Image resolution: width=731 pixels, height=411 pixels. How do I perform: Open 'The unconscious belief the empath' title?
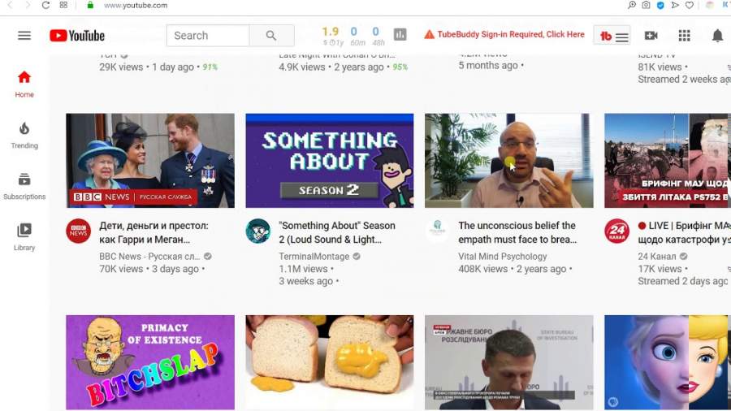click(x=517, y=232)
